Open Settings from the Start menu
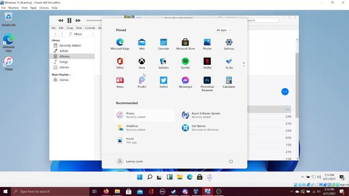 (x=229, y=44)
